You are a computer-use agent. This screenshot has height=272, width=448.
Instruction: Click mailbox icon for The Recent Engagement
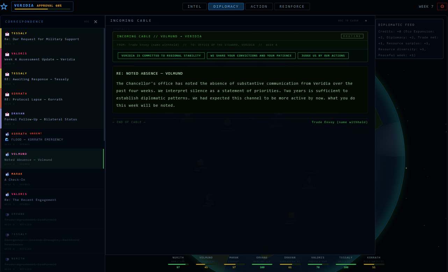tap(7, 194)
